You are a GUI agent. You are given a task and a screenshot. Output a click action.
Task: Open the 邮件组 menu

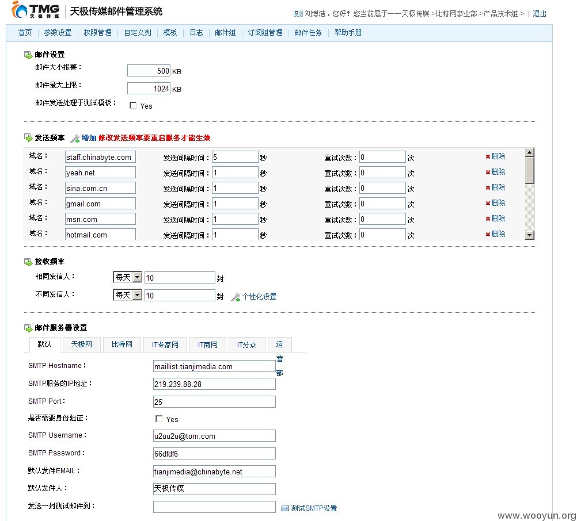[225, 33]
